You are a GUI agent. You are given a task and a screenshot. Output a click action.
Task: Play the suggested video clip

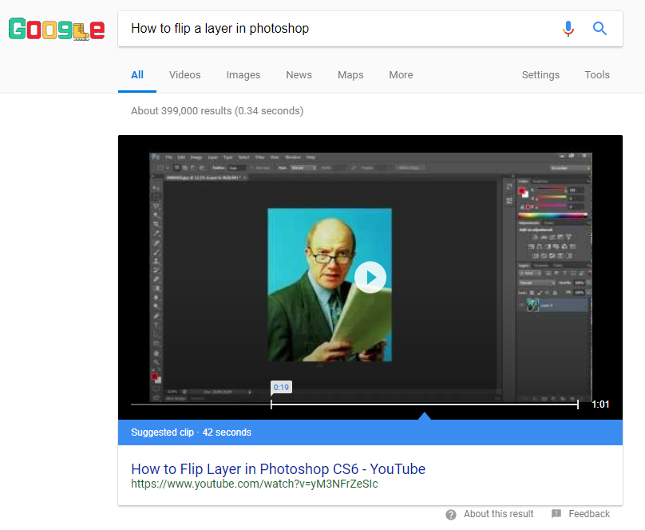coord(370,277)
